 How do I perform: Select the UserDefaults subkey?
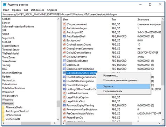(x=13, y=119)
